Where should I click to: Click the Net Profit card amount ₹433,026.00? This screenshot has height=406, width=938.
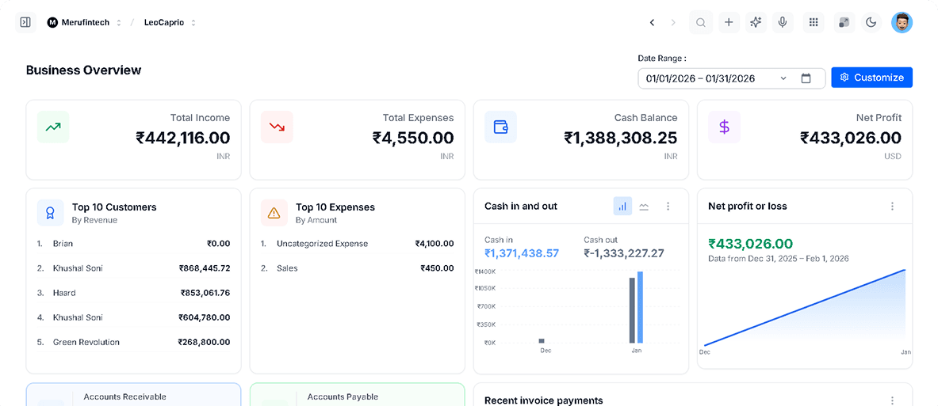(851, 138)
